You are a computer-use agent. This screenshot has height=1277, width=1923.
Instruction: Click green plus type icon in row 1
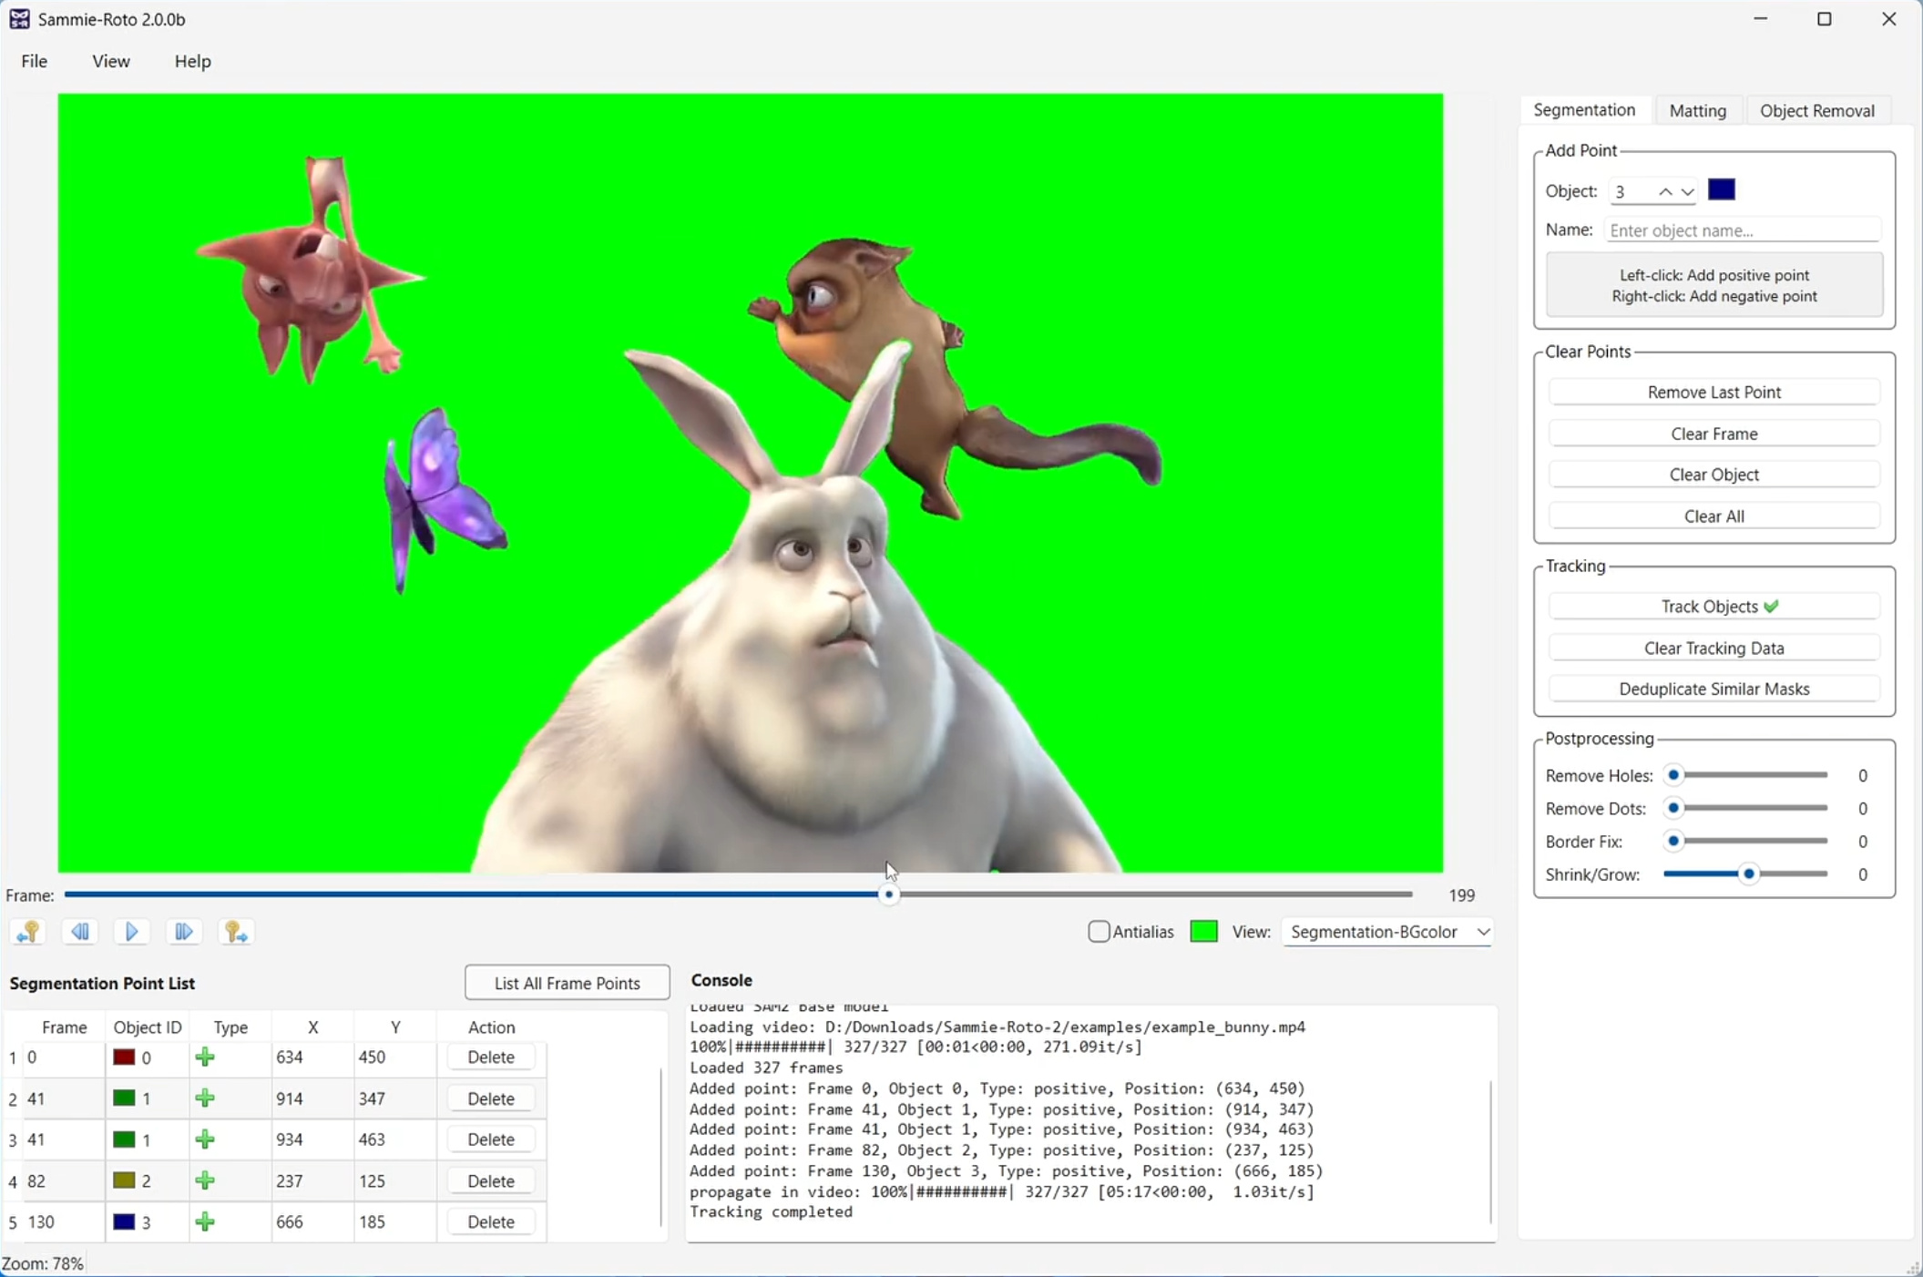(x=205, y=1057)
